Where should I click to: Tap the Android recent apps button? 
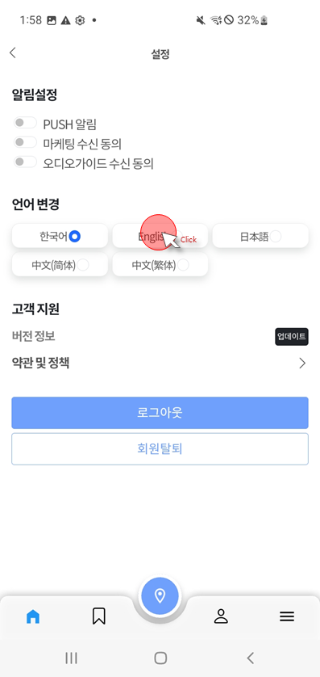pyautogui.click(x=71, y=658)
